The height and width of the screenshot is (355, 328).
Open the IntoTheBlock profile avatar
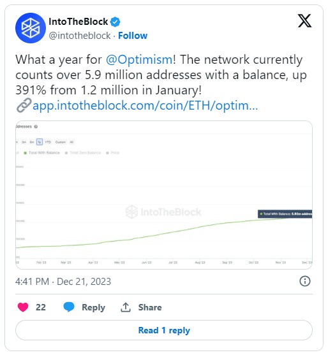tap(31, 28)
